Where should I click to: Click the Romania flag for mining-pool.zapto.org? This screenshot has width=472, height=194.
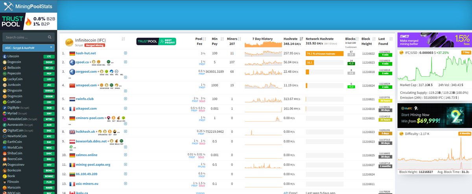[x=72, y=165]
